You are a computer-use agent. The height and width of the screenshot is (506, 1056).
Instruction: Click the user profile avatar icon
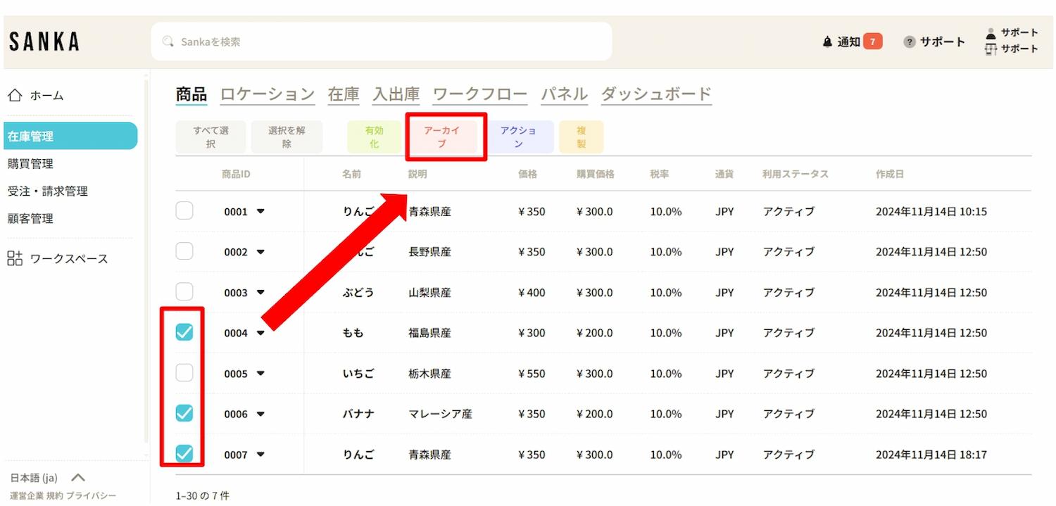pos(991,33)
